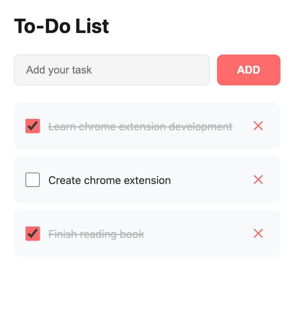Uncheck the Finish reading book task
Screen dimensions: 295x315
point(33,234)
